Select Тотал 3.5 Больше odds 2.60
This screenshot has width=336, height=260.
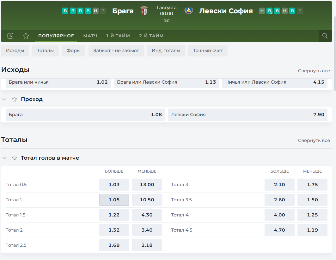(279, 200)
